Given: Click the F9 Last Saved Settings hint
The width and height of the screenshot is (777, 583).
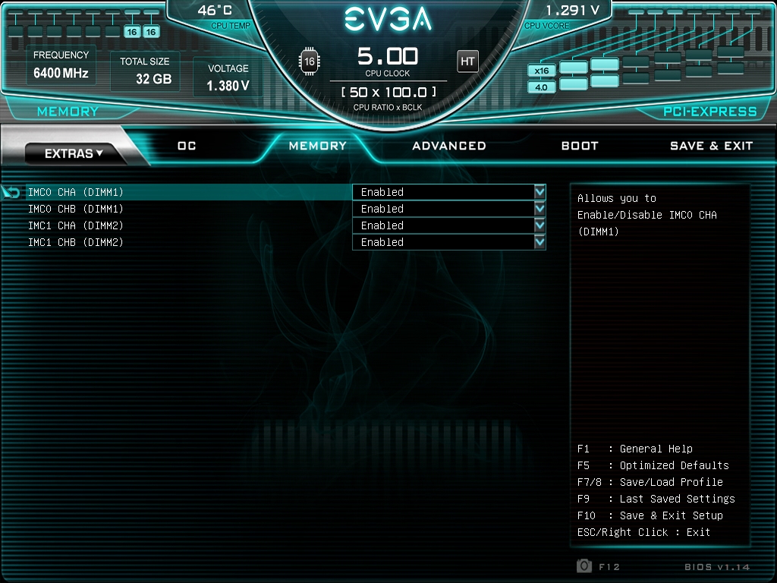Looking at the screenshot, I should tap(656, 499).
